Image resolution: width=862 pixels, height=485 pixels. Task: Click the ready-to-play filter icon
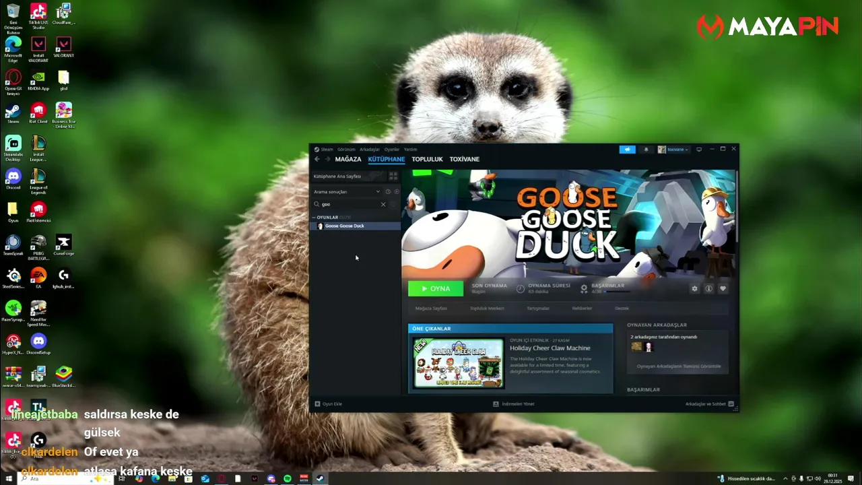(396, 192)
